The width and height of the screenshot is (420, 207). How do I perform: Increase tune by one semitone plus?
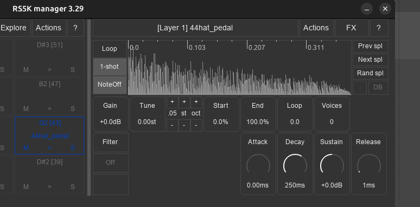click(x=184, y=102)
